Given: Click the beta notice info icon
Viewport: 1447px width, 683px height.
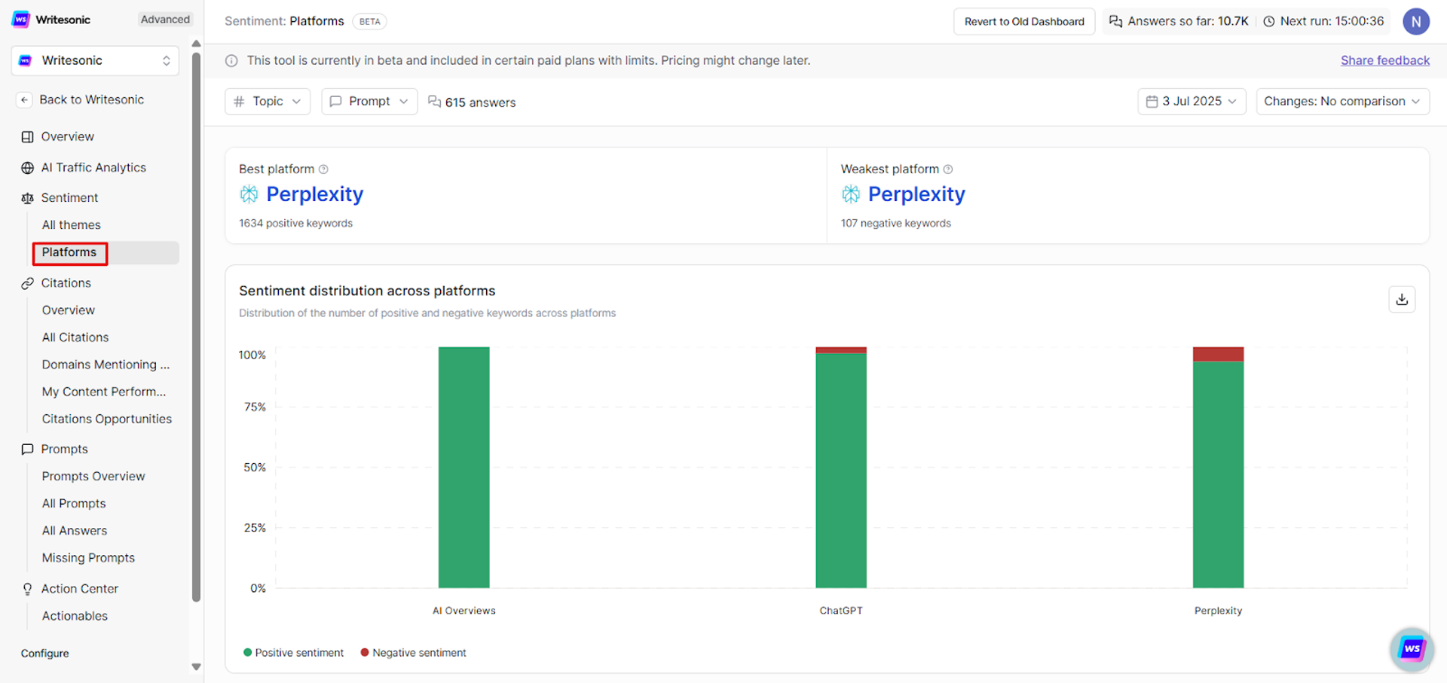Looking at the screenshot, I should coord(231,60).
